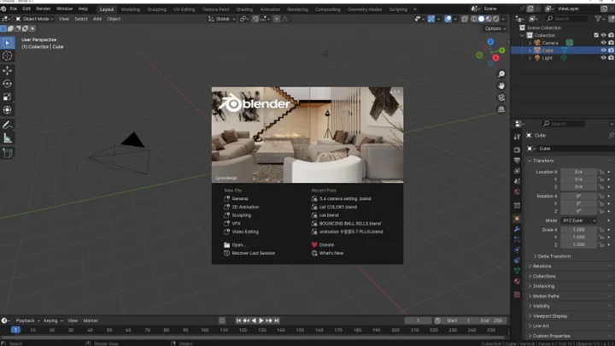Hide Camera in viewport via eye icon

603,43
